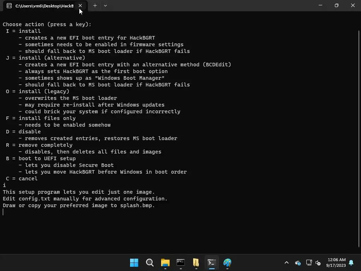Minimize the terminal window
The height and width of the screenshot is (271, 361).
(320, 5)
